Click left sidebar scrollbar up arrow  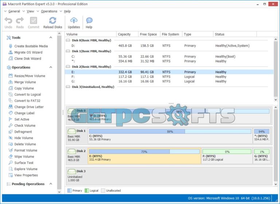(x=59, y=34)
